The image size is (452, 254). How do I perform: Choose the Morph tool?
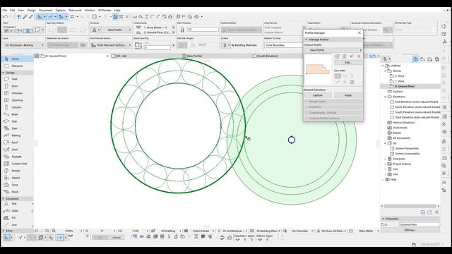coord(17,171)
